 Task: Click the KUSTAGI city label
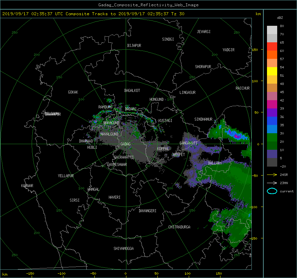(165, 121)
